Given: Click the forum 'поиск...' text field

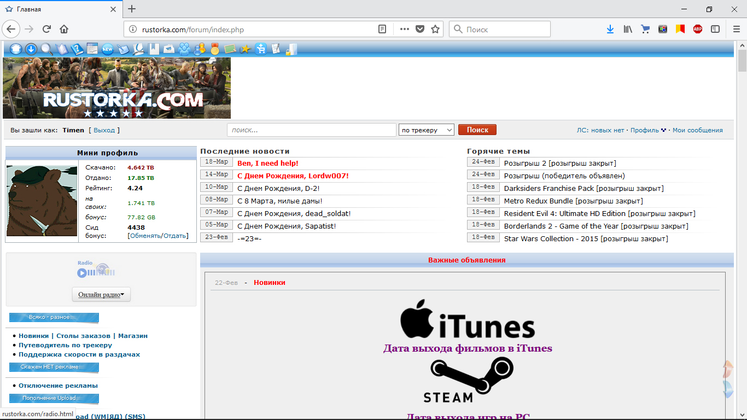Looking at the screenshot, I should [311, 130].
